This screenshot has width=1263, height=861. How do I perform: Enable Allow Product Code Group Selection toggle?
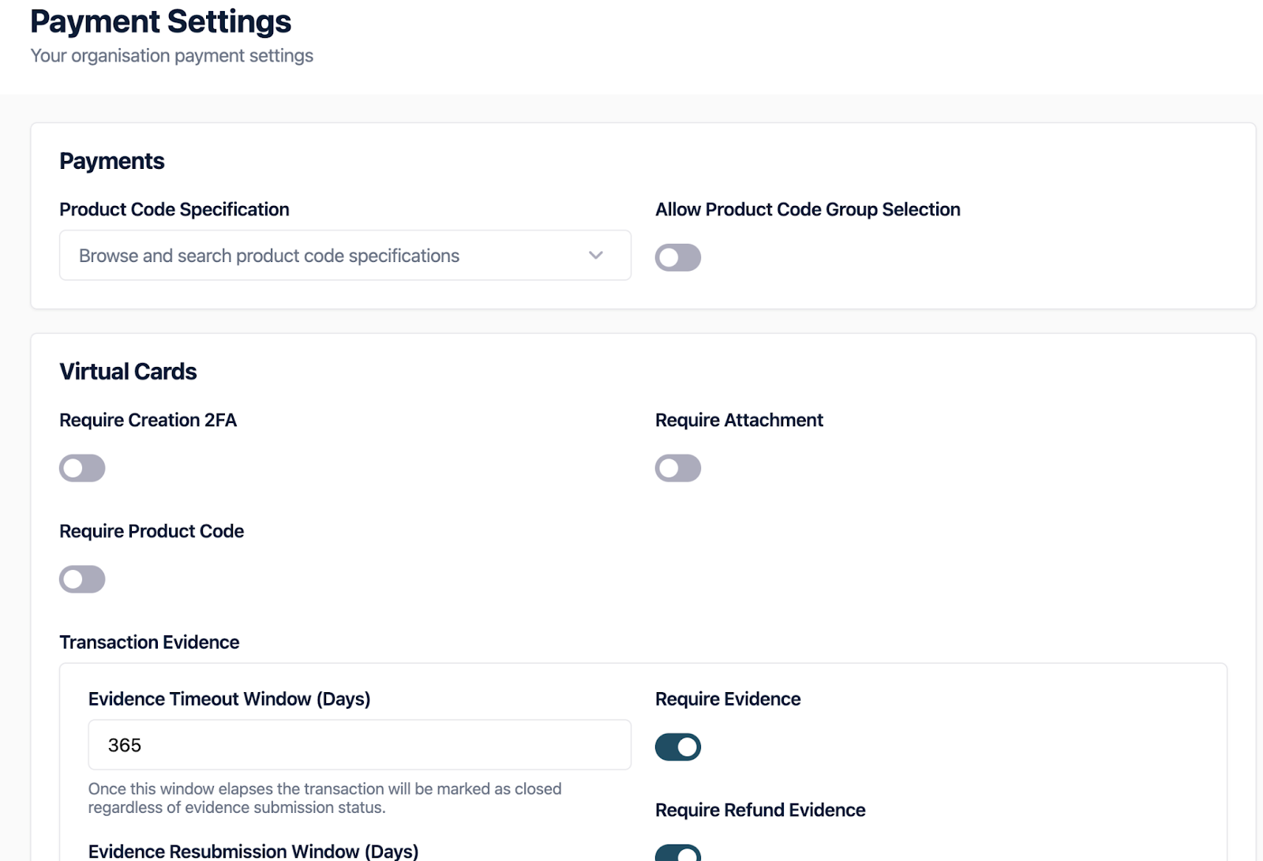click(677, 257)
